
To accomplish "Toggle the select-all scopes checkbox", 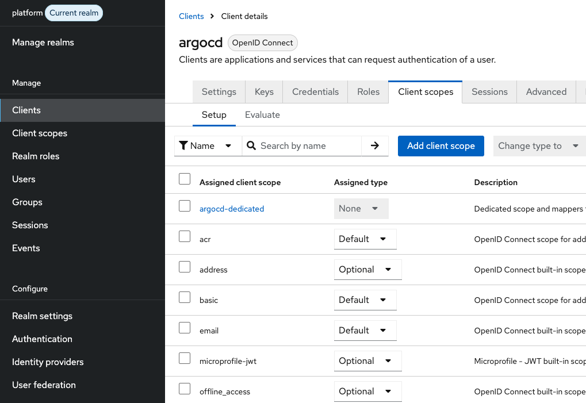I will [185, 179].
